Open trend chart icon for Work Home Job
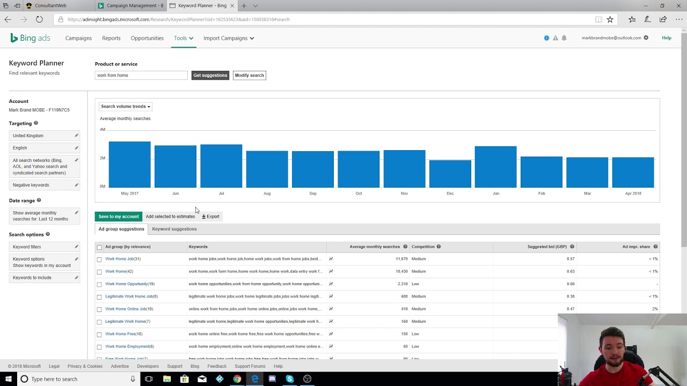 tap(331, 259)
